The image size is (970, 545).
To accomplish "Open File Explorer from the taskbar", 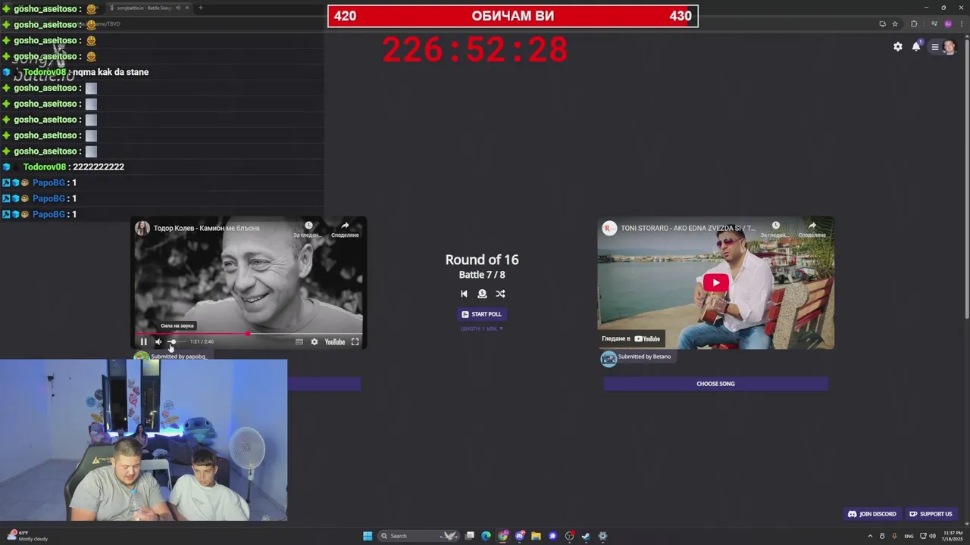I will coord(536,536).
